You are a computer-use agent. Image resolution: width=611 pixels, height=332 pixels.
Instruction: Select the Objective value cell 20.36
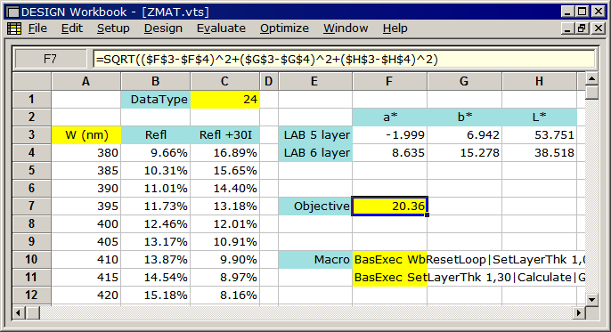point(389,206)
